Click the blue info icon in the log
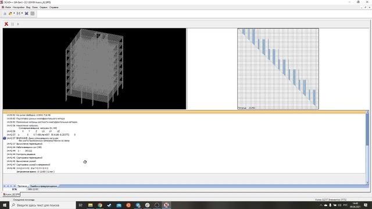The image size is (372, 209). pos(5,138)
